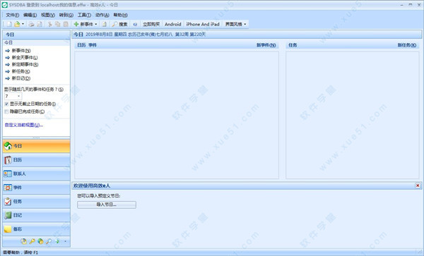Click the copy icon in the toolbar

pyautogui.click(x=58, y=24)
